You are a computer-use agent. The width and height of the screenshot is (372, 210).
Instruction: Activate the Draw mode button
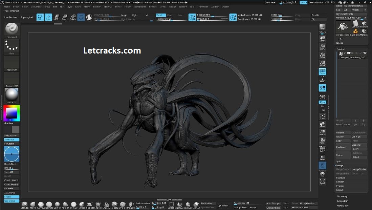(48, 17)
